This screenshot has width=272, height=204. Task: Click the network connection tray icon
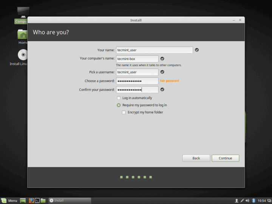[x=242, y=201]
